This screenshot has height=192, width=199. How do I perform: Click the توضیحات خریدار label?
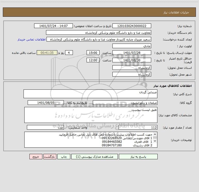click(181, 140)
